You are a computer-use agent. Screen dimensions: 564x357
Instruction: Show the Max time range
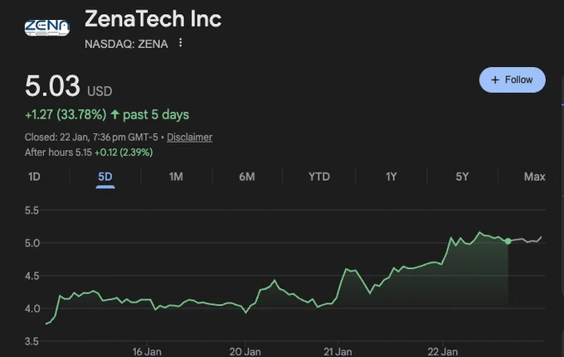[534, 176]
